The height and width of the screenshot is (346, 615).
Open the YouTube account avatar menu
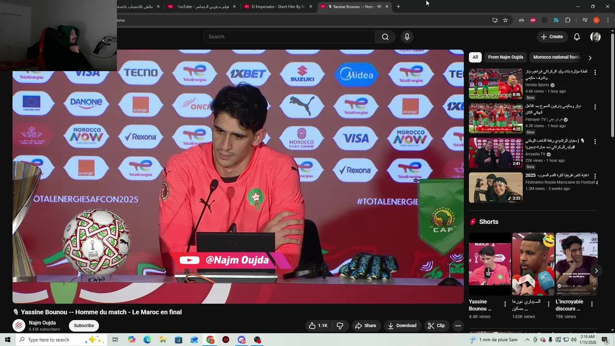coord(595,37)
